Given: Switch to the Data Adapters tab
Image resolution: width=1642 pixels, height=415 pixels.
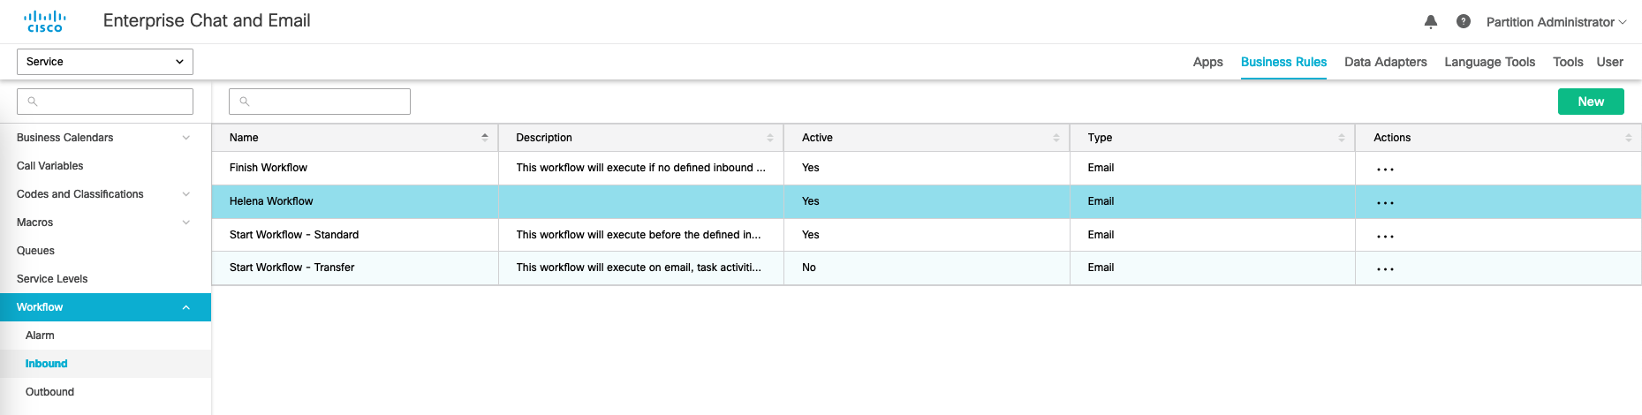Looking at the screenshot, I should click(x=1385, y=62).
